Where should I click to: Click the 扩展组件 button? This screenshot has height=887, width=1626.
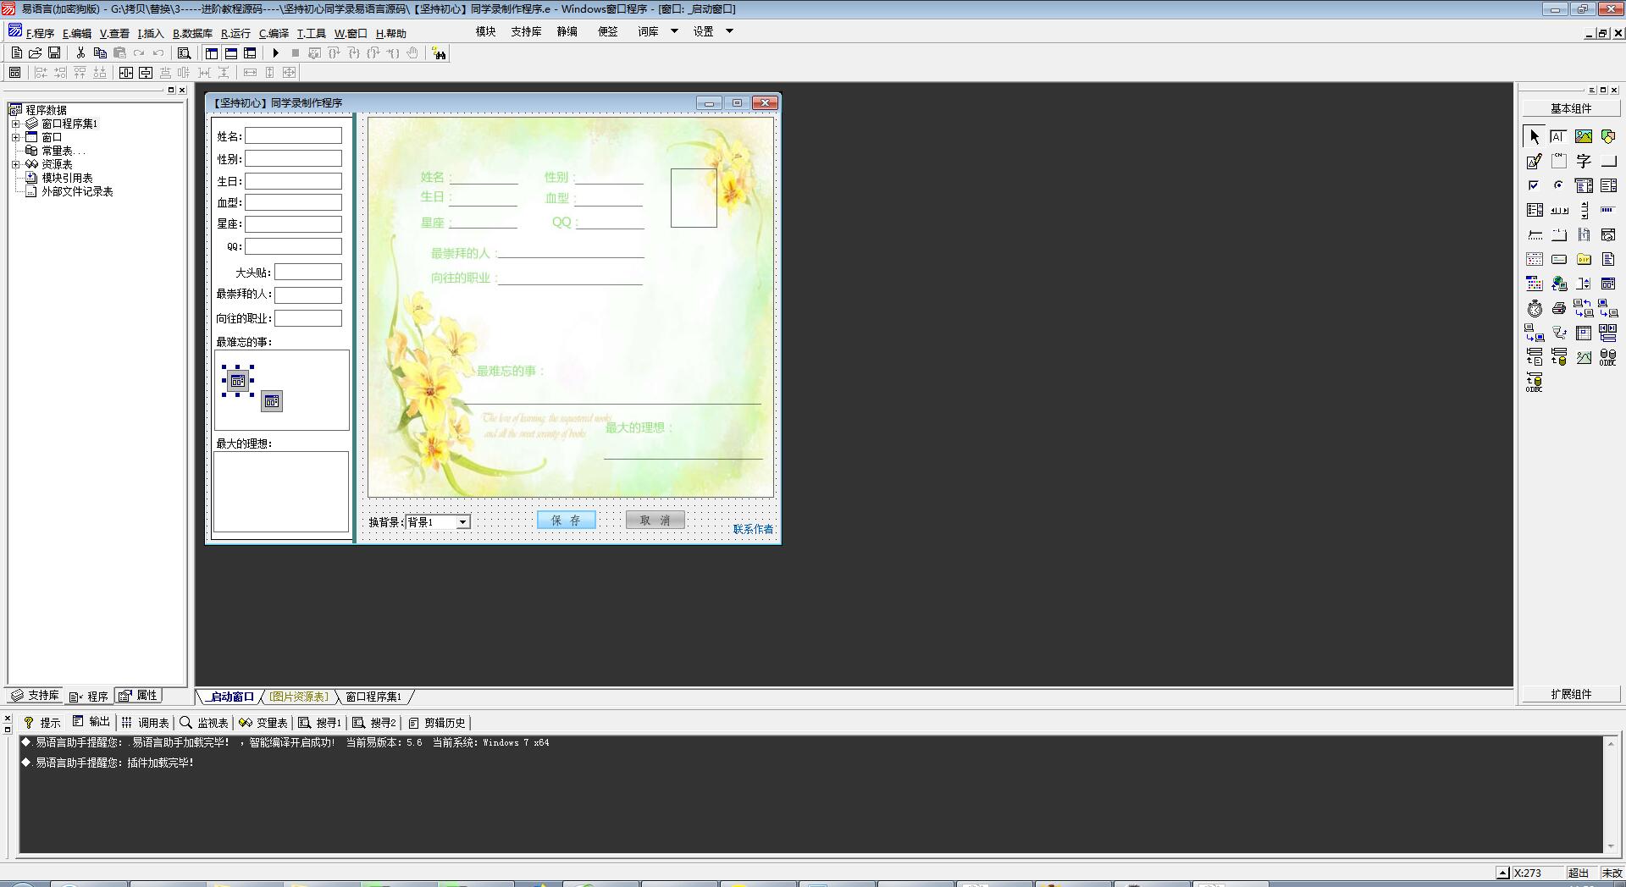click(x=1571, y=694)
